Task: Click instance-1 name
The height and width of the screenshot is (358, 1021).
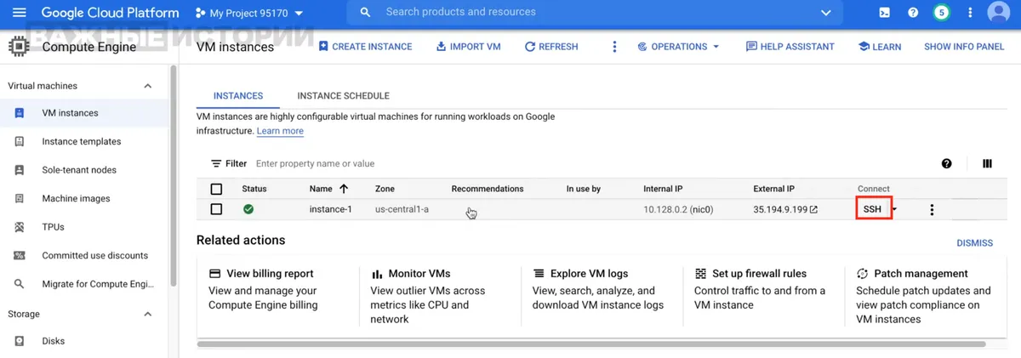Action: coord(330,209)
